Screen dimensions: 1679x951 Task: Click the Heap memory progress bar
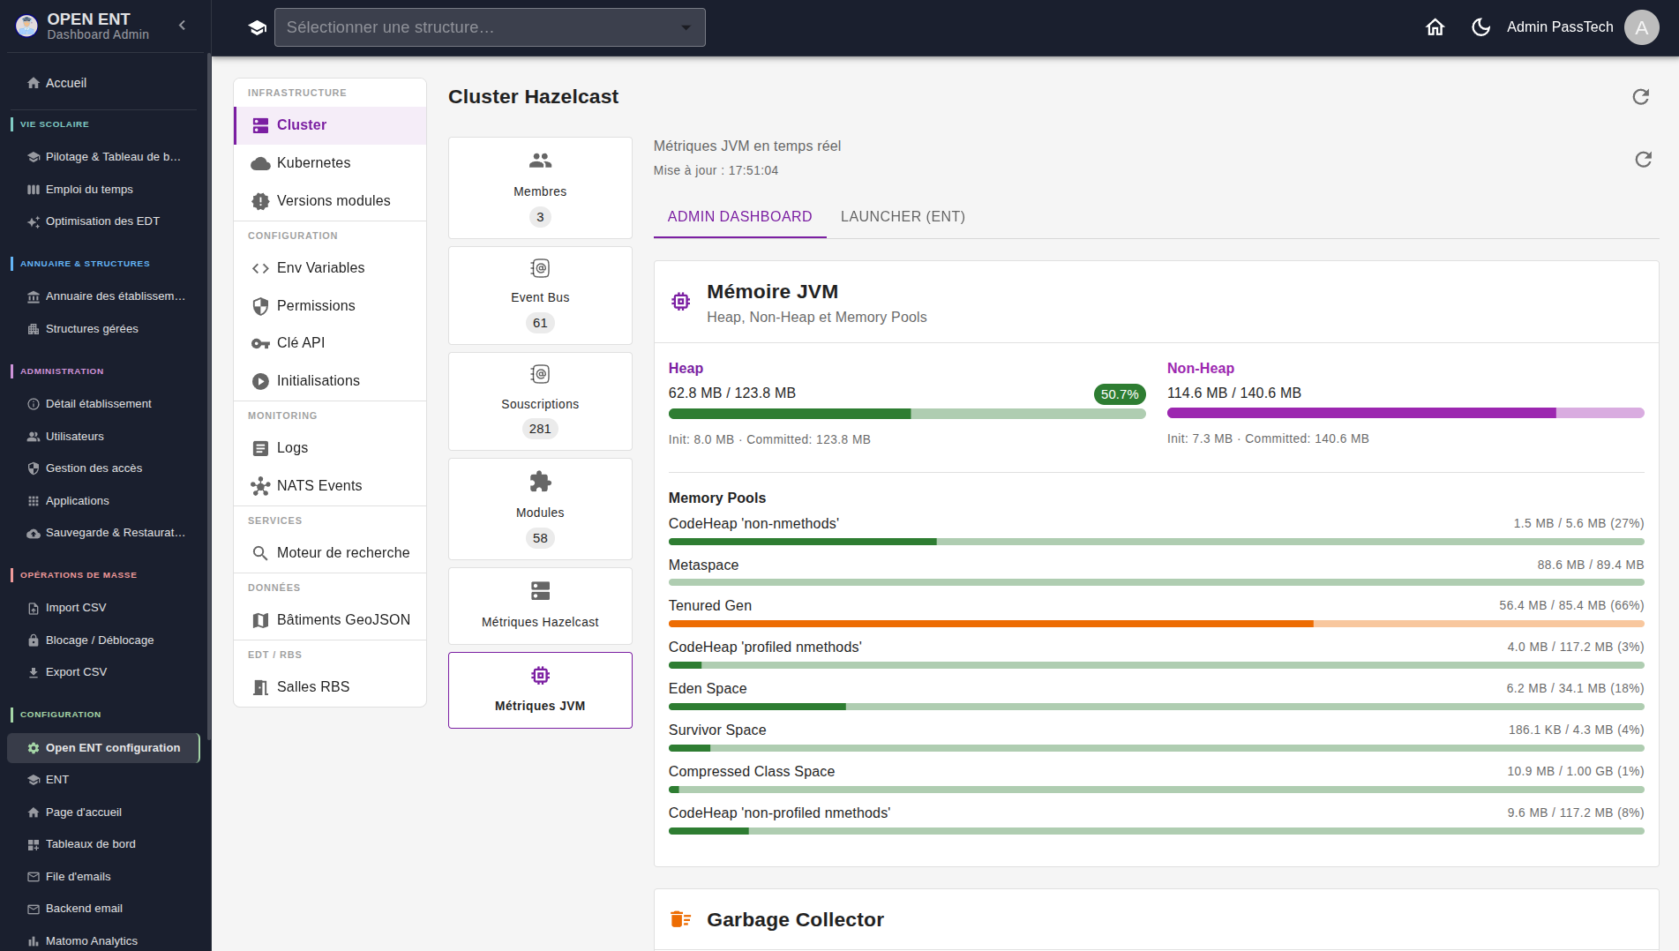pos(907,414)
